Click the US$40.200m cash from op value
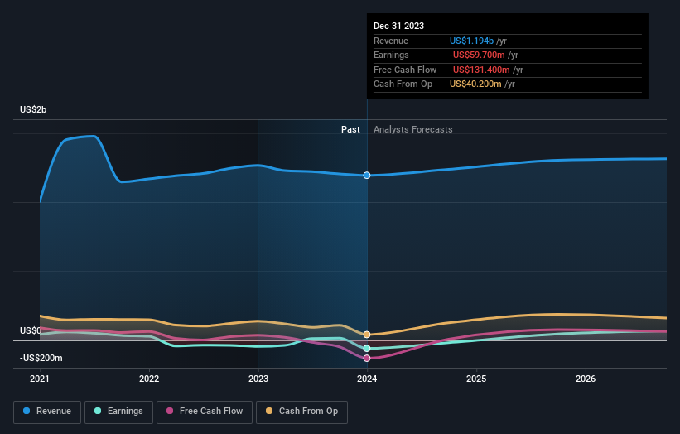The width and height of the screenshot is (680, 434). 475,84
